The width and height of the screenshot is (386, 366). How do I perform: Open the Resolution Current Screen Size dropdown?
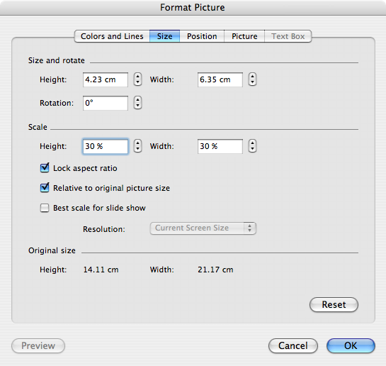(203, 228)
